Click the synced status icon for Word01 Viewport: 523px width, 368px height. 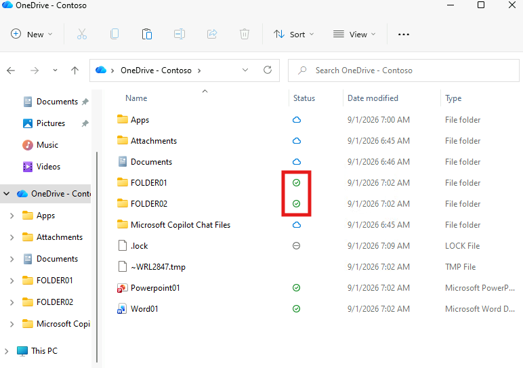pos(296,309)
